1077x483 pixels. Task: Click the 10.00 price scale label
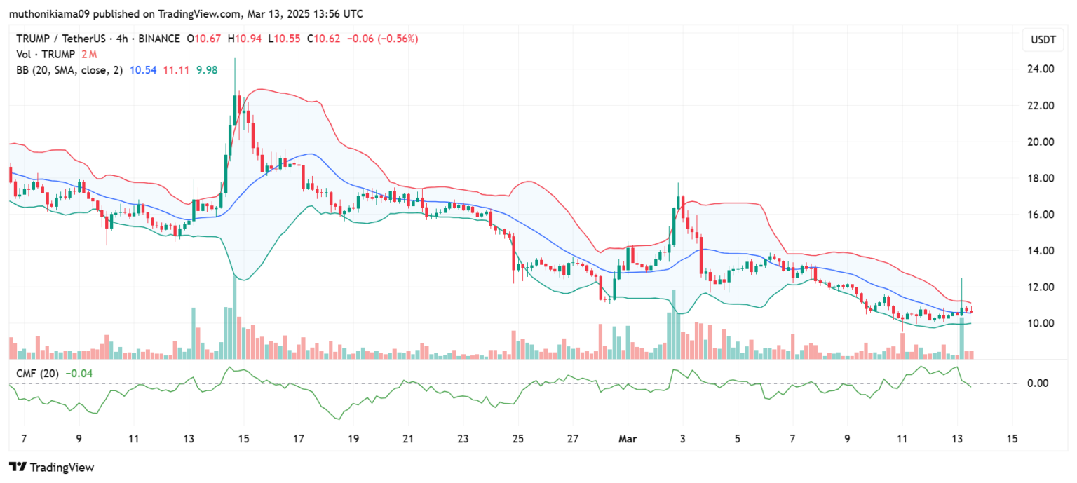(1041, 323)
